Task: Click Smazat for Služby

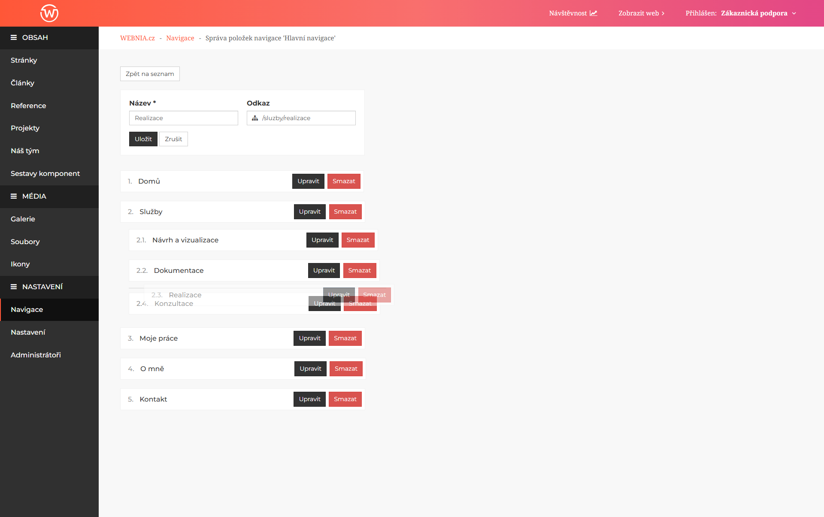Action: tap(345, 212)
